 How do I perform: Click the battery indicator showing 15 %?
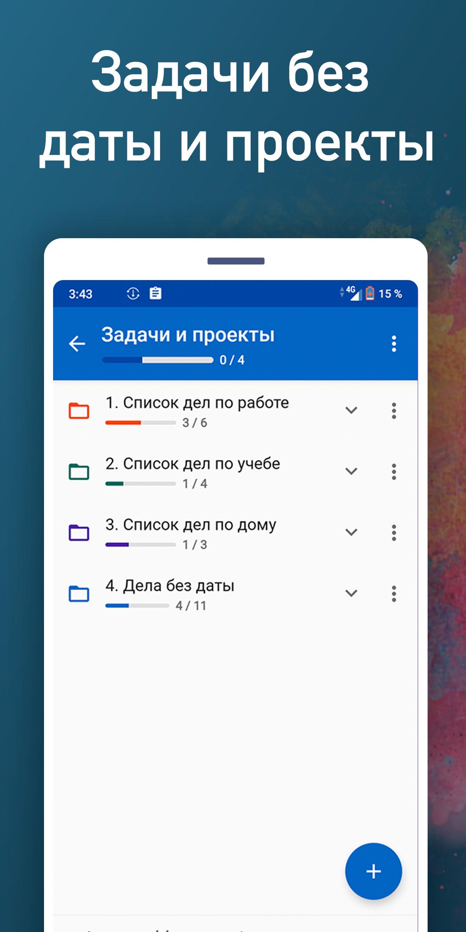384,294
